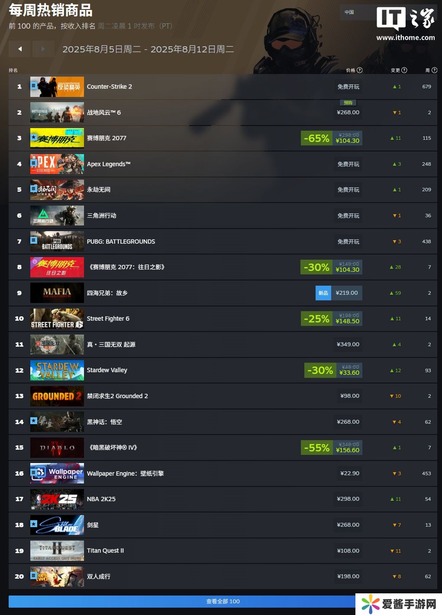442x615 pixels.
Task: Advance to next week with right arrow
Action: coord(43,49)
